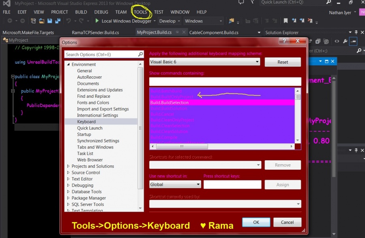Click Properties wrench icon in Solution Explorer

point(345,41)
